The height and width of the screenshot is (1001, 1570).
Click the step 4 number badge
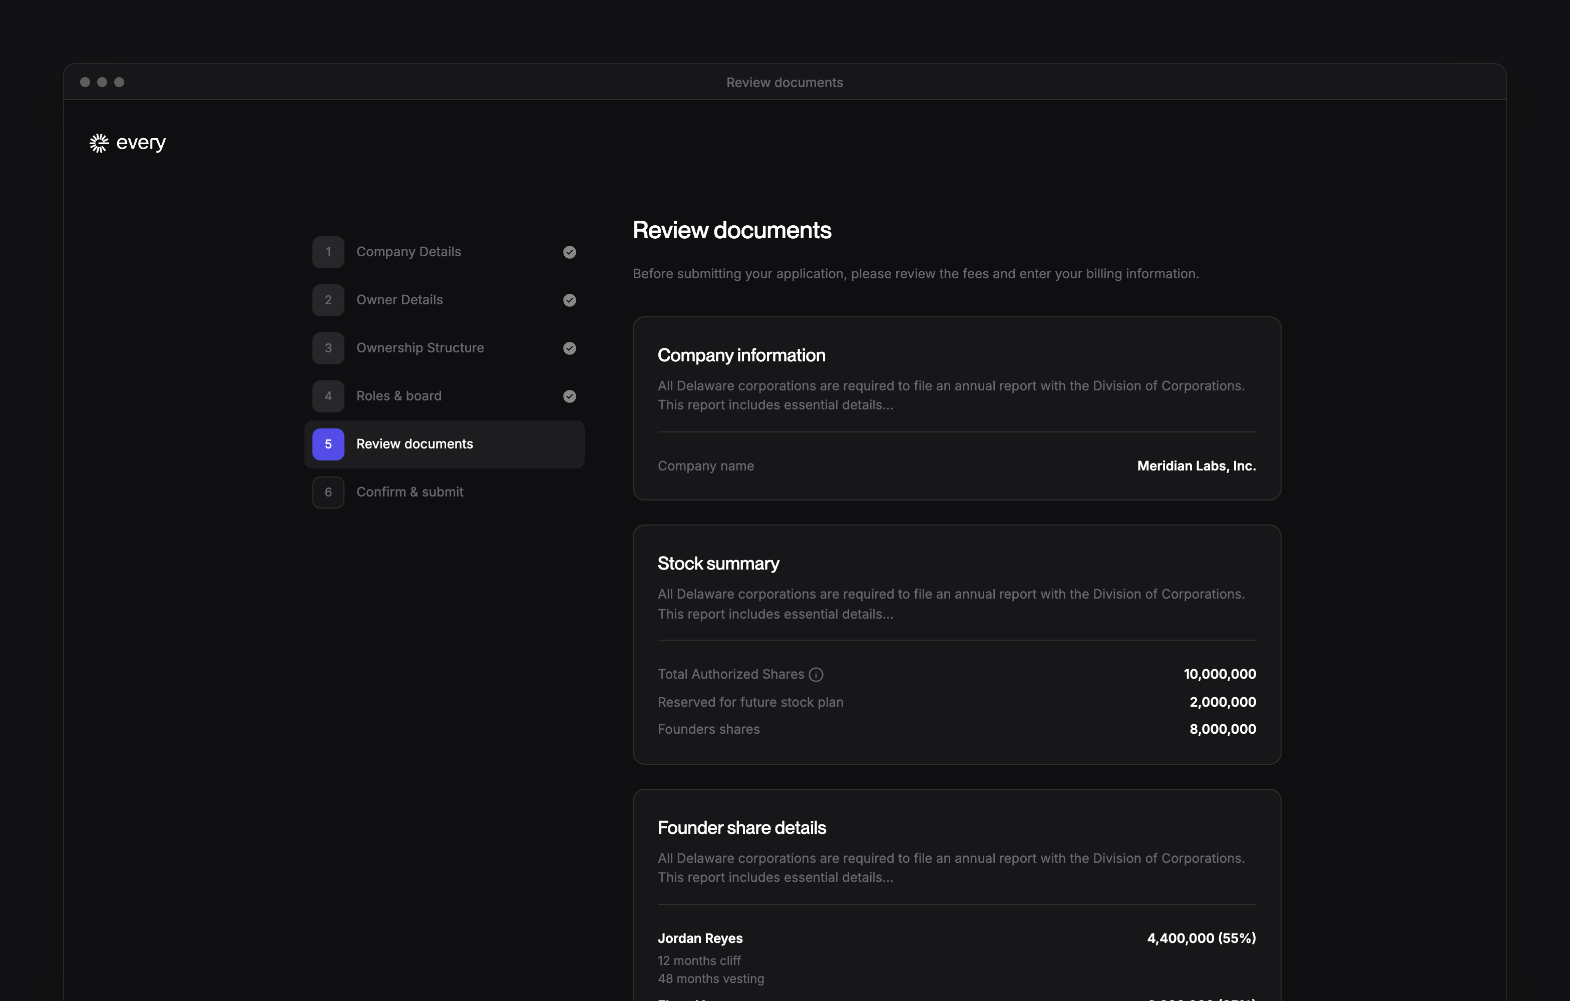tap(328, 396)
